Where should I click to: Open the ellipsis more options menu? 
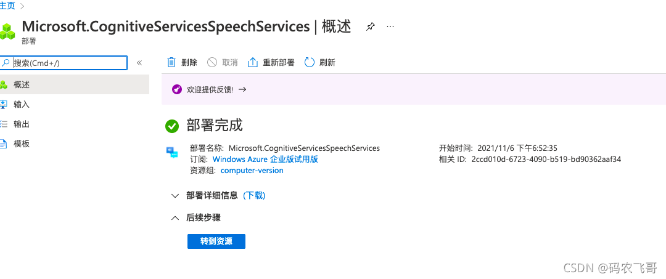pyautogui.click(x=390, y=27)
